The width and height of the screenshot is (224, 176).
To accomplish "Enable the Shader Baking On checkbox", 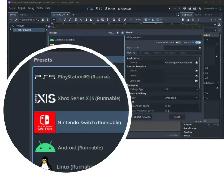I will (166, 106).
